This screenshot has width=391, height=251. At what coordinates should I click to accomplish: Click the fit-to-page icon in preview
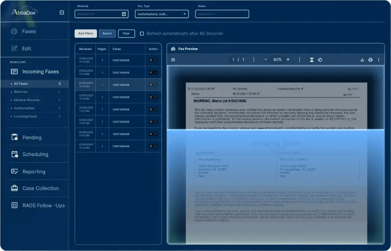click(312, 60)
